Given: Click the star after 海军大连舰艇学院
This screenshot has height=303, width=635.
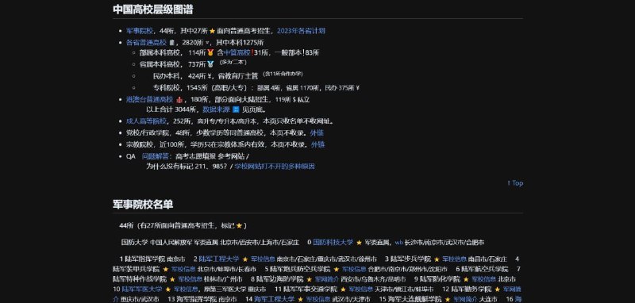Looking at the screenshot, I should [448, 299].
